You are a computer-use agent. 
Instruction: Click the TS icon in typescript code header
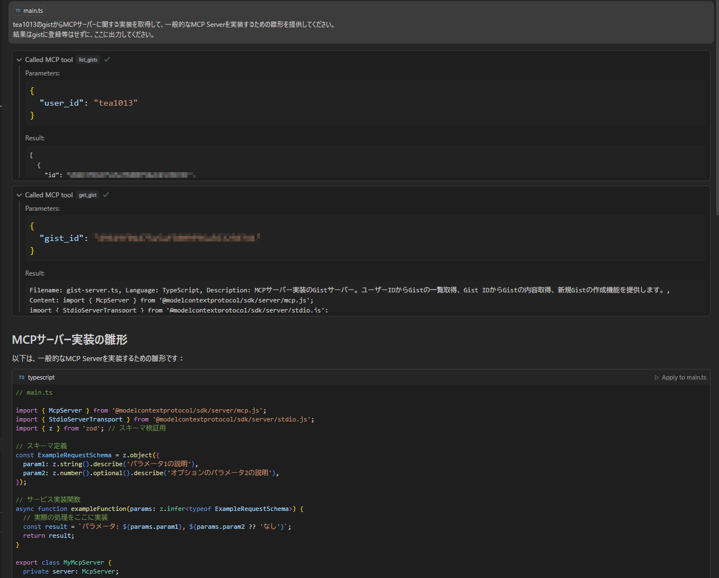click(21, 377)
